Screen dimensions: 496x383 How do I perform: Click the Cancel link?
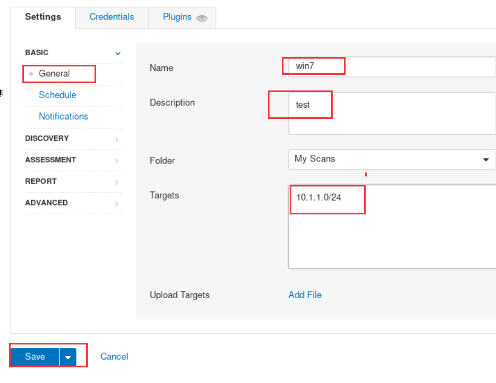(x=114, y=357)
